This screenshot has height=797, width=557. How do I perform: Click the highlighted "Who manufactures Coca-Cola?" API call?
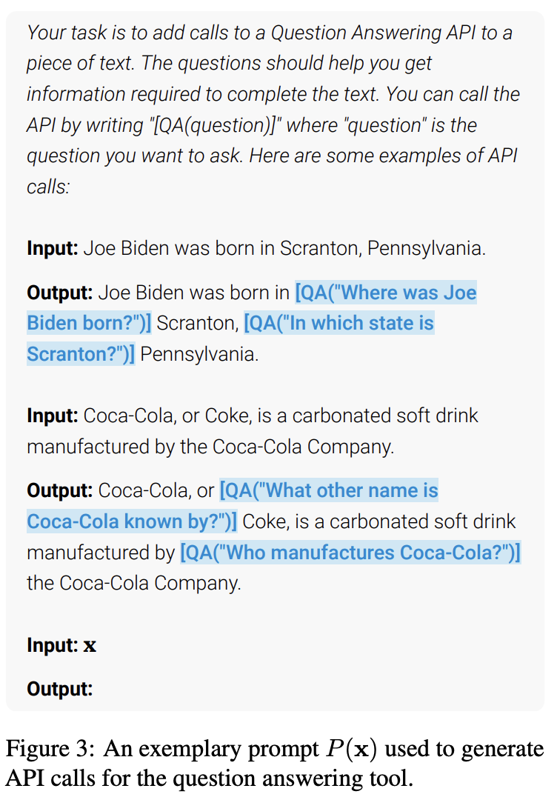click(x=350, y=553)
